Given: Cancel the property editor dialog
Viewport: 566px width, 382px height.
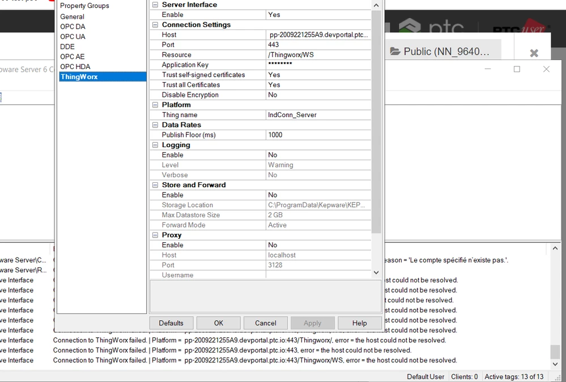Looking at the screenshot, I should click(266, 323).
